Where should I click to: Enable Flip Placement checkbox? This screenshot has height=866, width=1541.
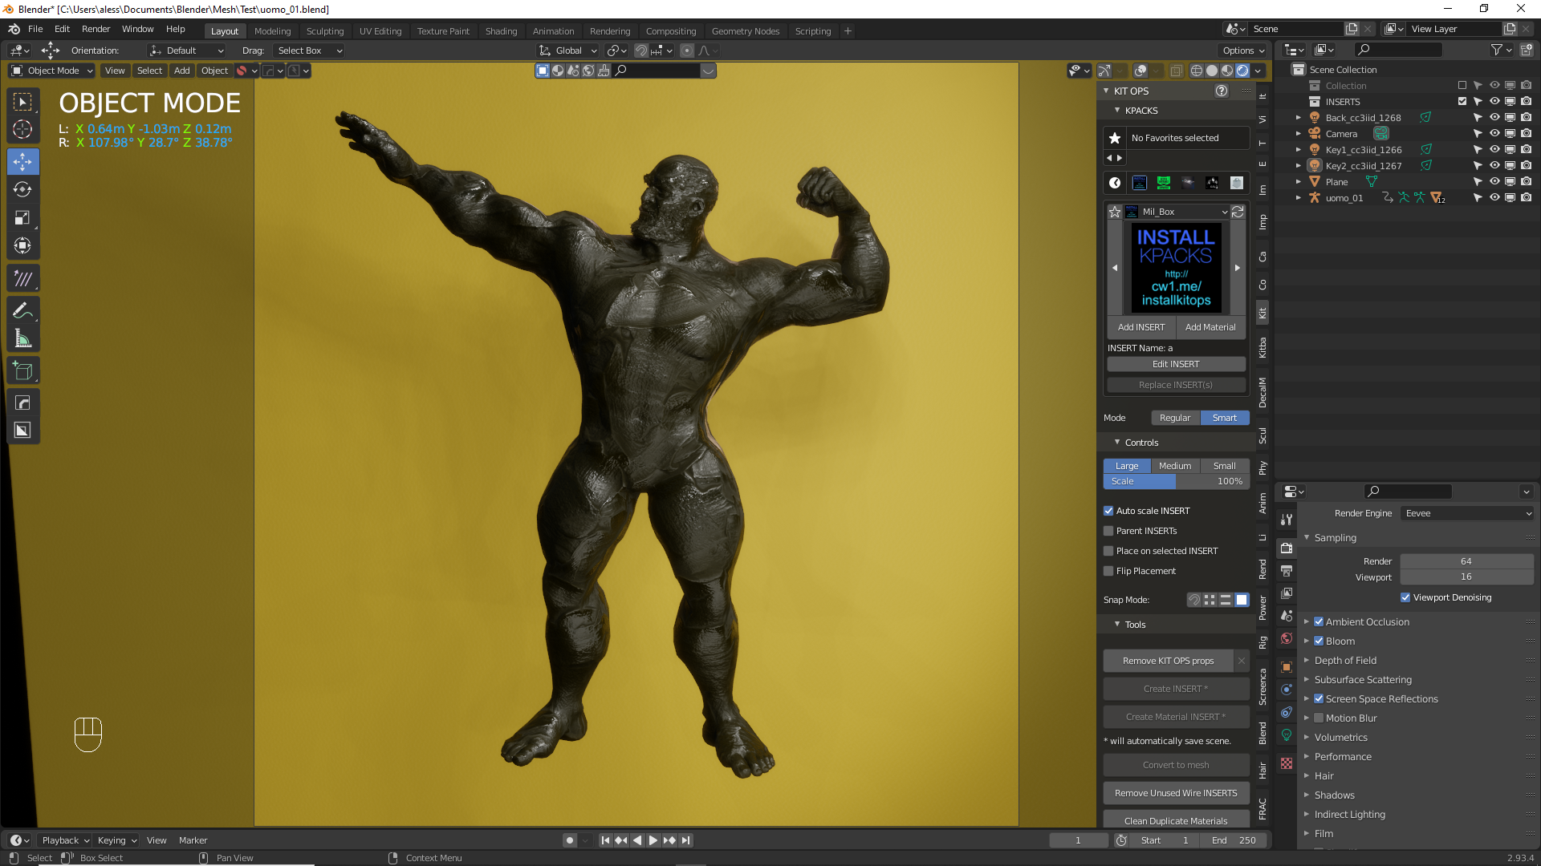pyautogui.click(x=1108, y=571)
